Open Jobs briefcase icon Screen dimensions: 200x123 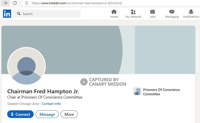tap(152, 12)
